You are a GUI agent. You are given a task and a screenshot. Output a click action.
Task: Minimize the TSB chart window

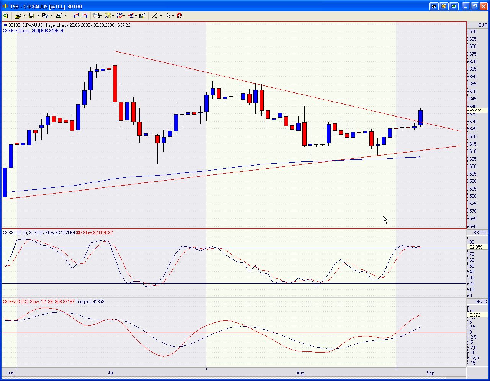point(465,6)
